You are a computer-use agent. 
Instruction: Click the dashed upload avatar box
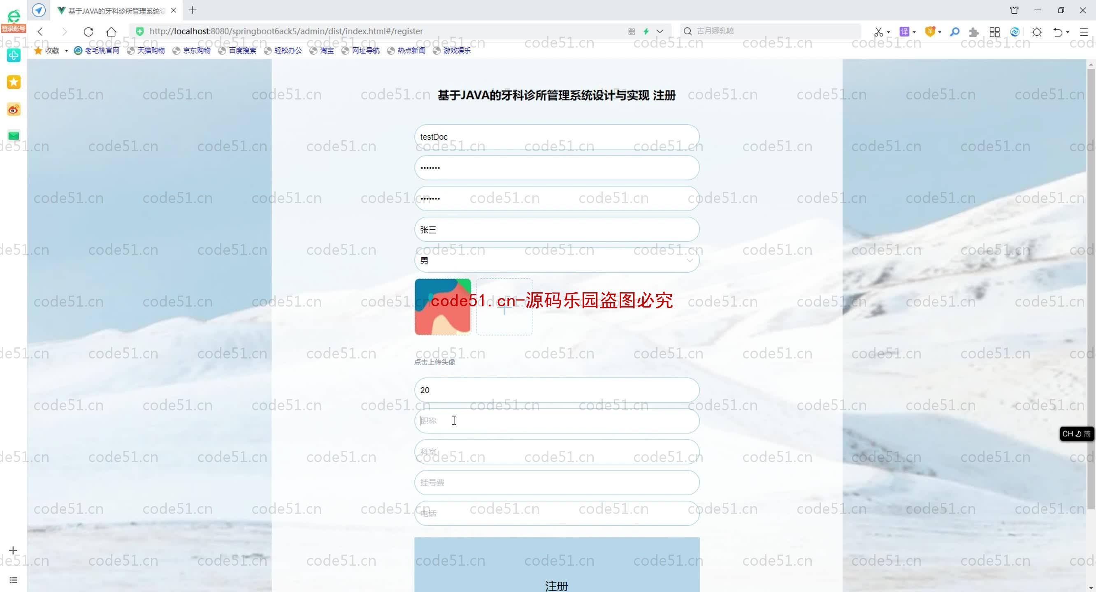point(504,307)
